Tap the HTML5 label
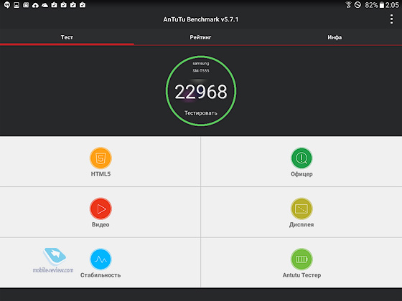This screenshot has width=402, height=301. [x=100, y=174]
